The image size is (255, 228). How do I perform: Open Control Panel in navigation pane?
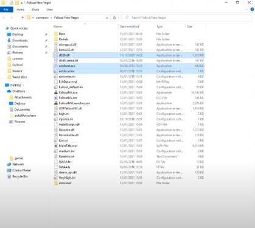(x=21, y=170)
